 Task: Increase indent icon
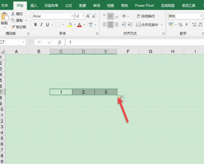point(130,25)
